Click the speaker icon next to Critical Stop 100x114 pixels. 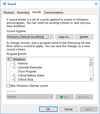click(x=14, y=79)
